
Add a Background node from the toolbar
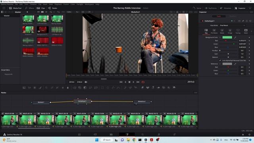[24, 87]
